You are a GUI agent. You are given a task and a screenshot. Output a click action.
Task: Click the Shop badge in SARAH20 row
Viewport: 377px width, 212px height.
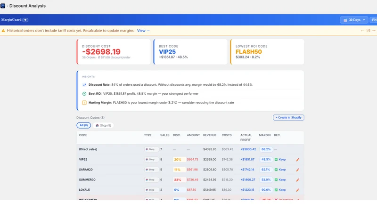(x=151, y=170)
